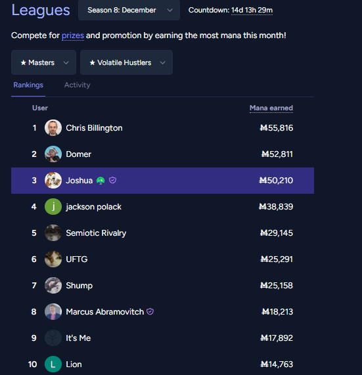Select the highlighted Joshua ranking row
Viewport: 362px width, 375px height.
pos(162,181)
